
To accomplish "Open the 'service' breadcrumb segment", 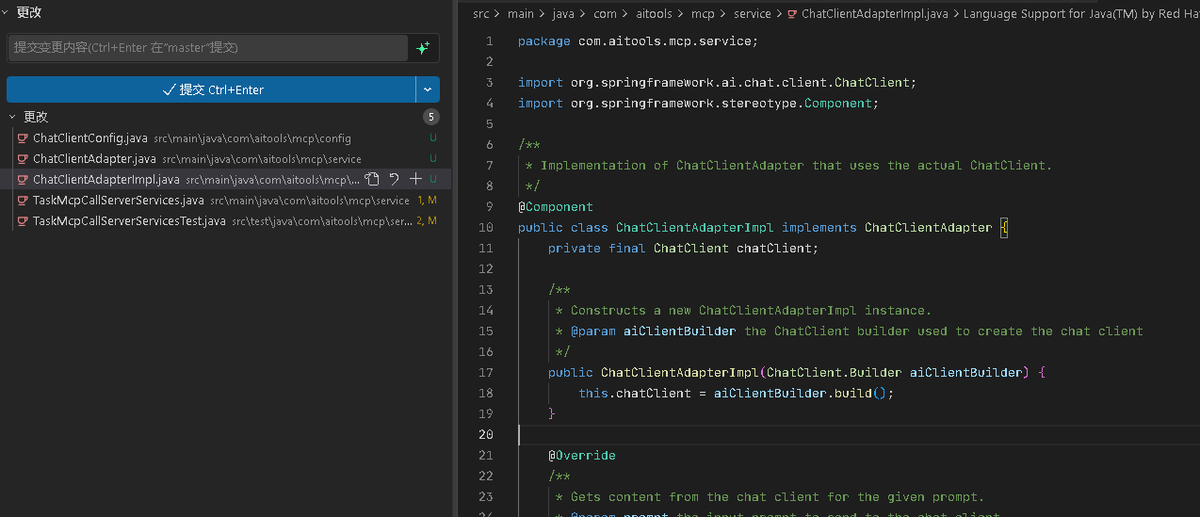I will 752,14.
